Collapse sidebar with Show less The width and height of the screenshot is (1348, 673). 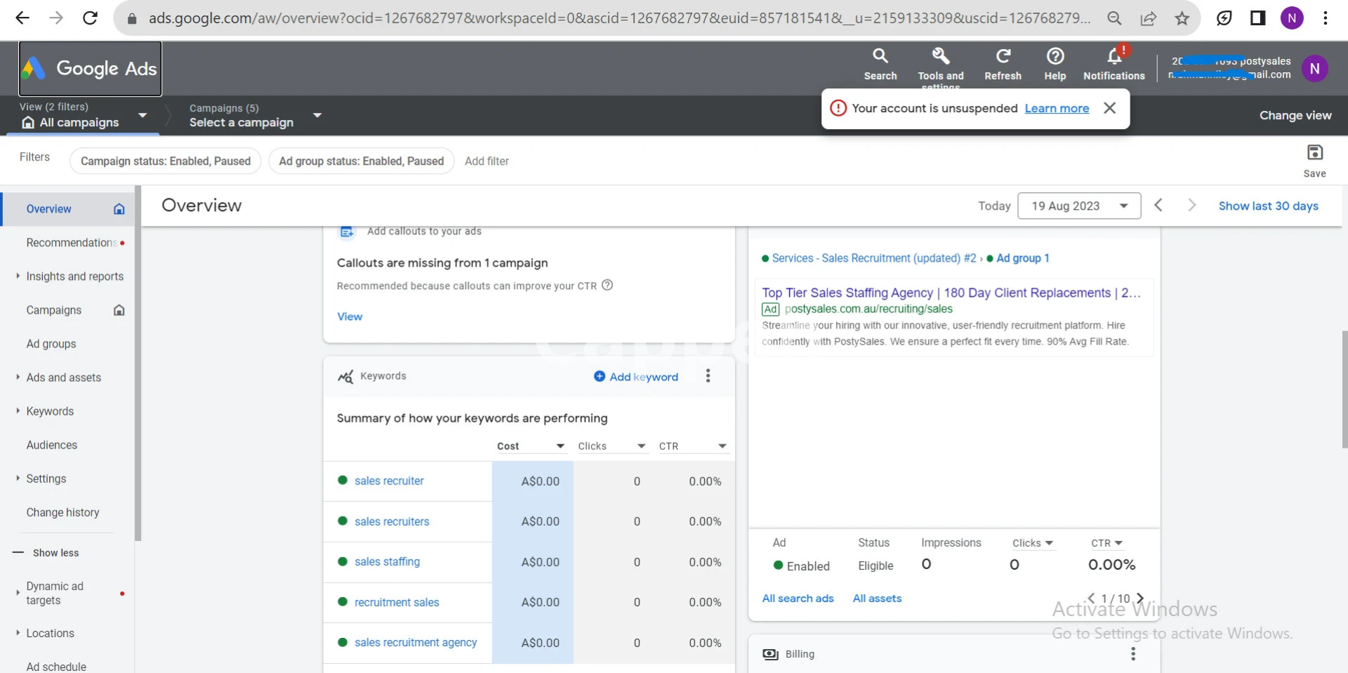55,553
